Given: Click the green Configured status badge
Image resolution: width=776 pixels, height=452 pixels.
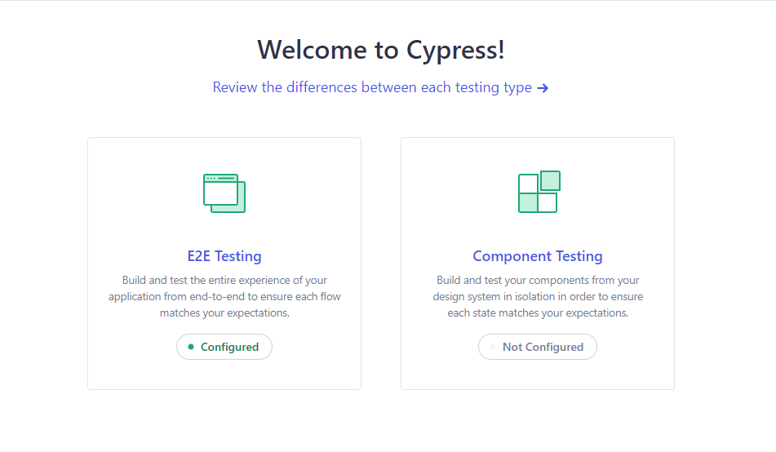Looking at the screenshot, I should pyautogui.click(x=224, y=347).
